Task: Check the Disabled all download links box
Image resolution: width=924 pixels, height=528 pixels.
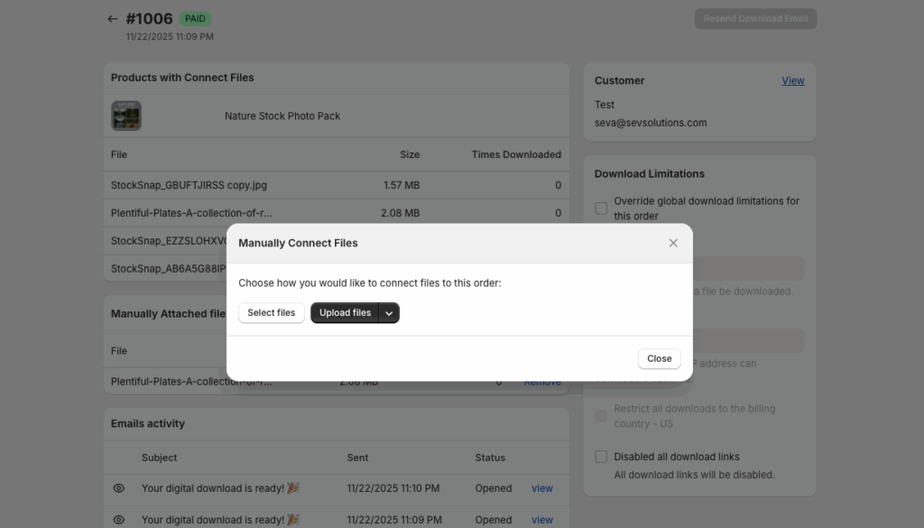Action: [x=601, y=457]
